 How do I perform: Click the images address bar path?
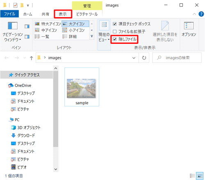[x=55, y=58]
